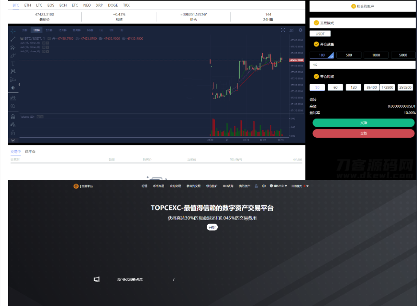The image size is (417, 306).
Task: Select the brush drawing tool
Action: point(13,55)
